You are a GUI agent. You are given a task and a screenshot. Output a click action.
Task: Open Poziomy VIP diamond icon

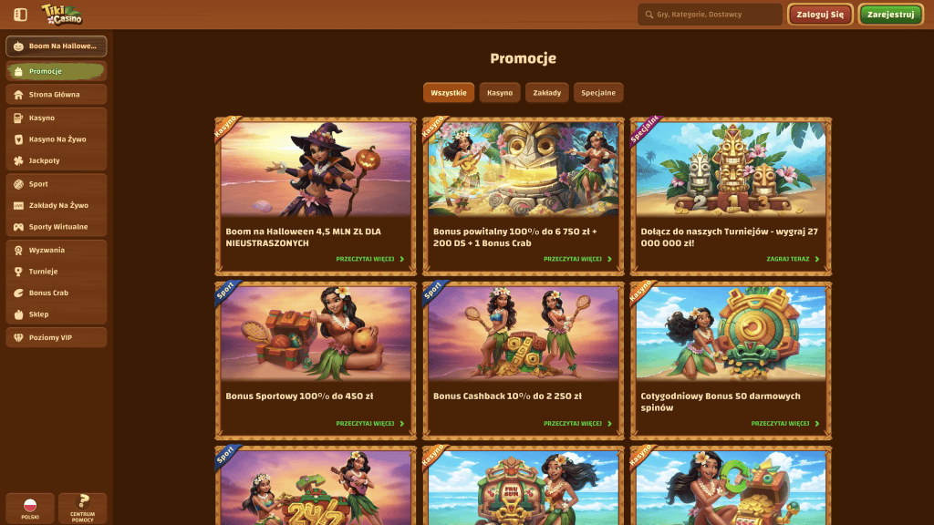click(x=18, y=337)
